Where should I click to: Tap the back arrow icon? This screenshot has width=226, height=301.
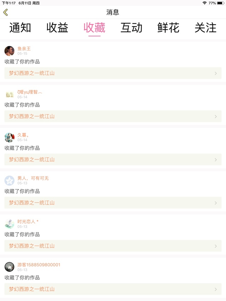6,12
